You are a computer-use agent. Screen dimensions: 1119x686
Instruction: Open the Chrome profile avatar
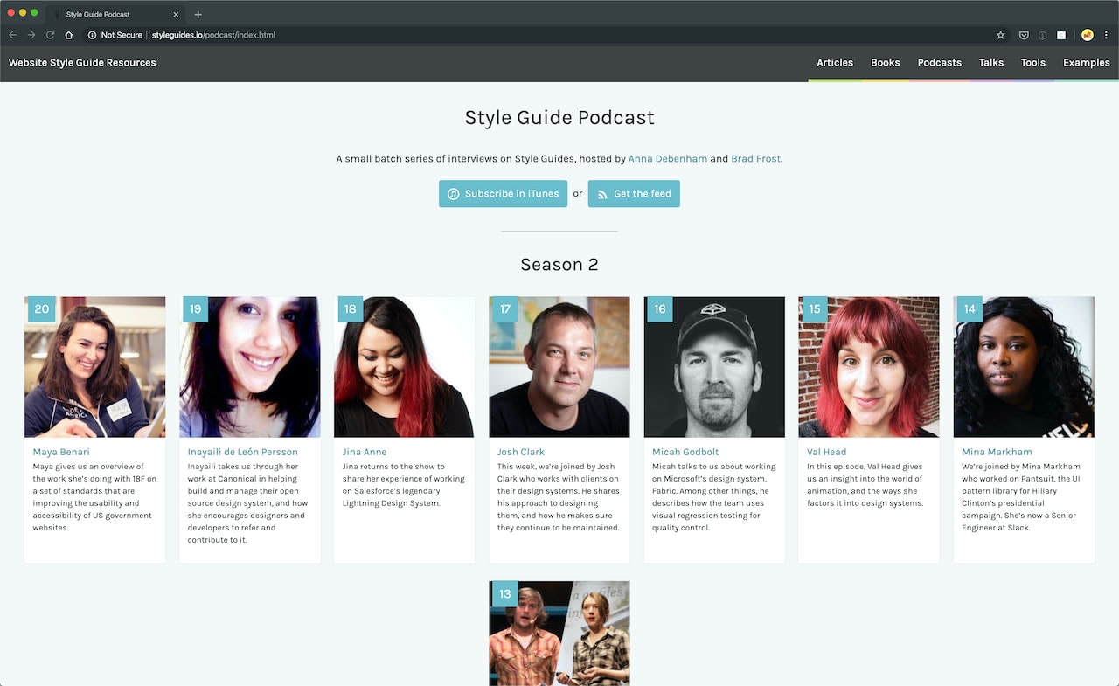click(x=1087, y=35)
